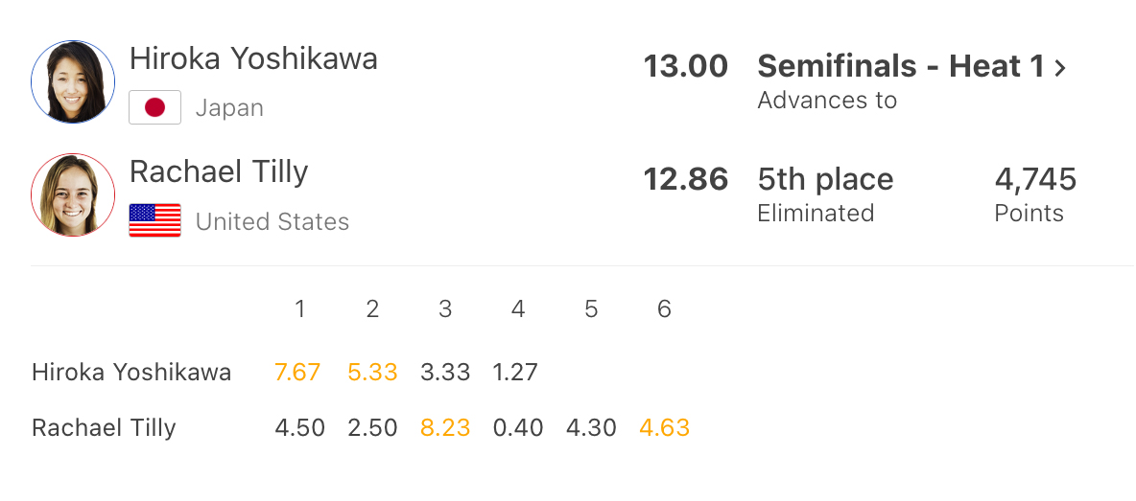The height and width of the screenshot is (501, 1136).
Task: Select Yoshikawa's highlighted 5.33 wave score
Action: [x=372, y=372]
